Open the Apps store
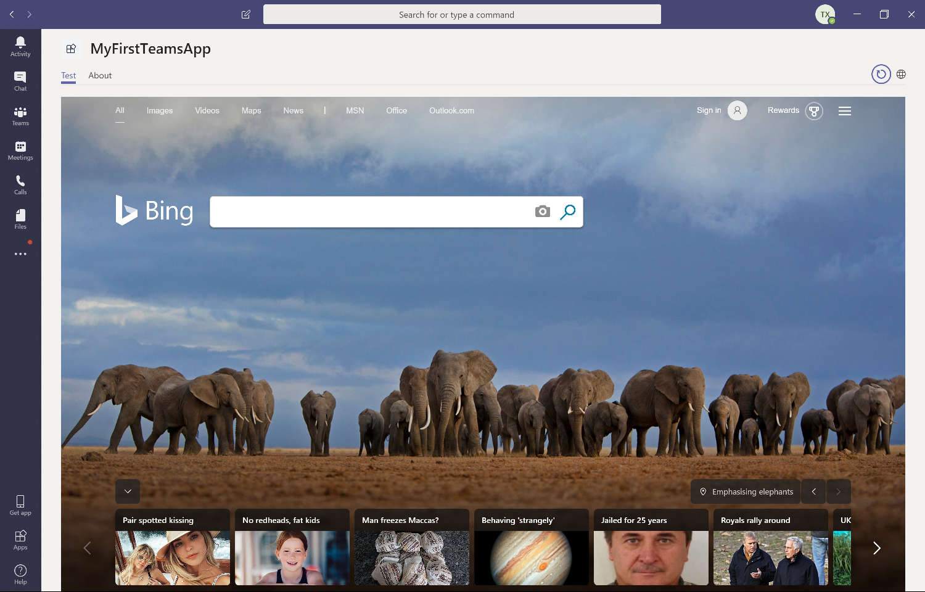This screenshot has width=925, height=592. pyautogui.click(x=20, y=540)
